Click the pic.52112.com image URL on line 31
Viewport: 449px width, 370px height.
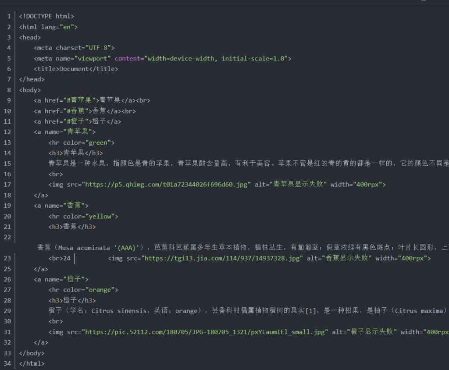205,332
